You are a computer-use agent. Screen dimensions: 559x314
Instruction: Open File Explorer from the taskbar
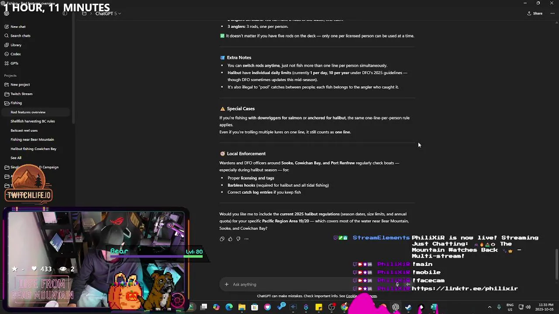(x=242, y=307)
